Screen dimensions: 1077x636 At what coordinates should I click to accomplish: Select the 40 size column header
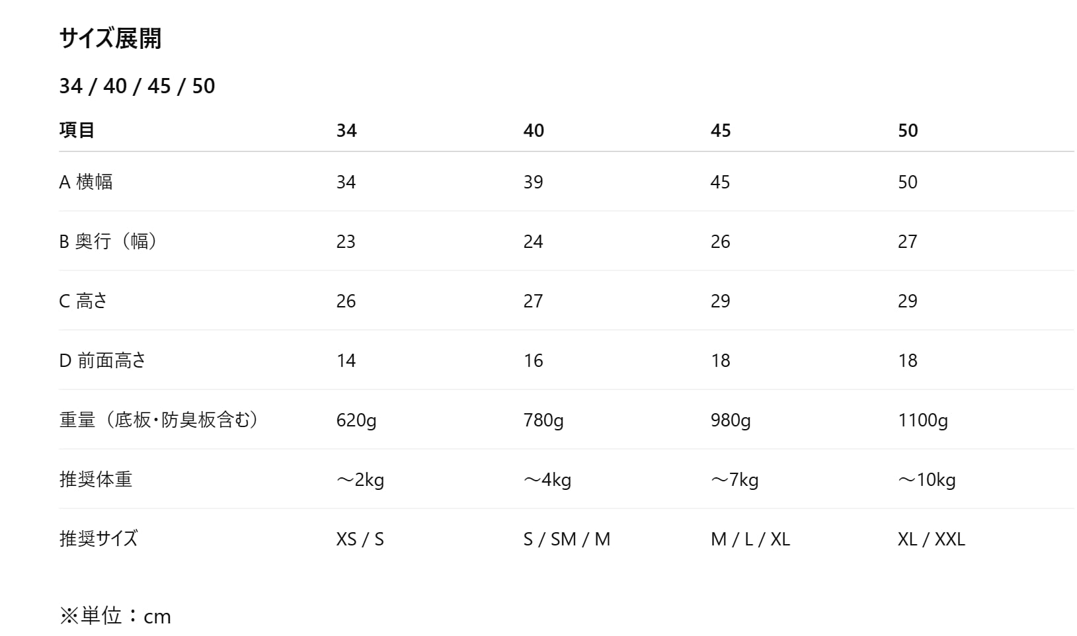point(534,130)
